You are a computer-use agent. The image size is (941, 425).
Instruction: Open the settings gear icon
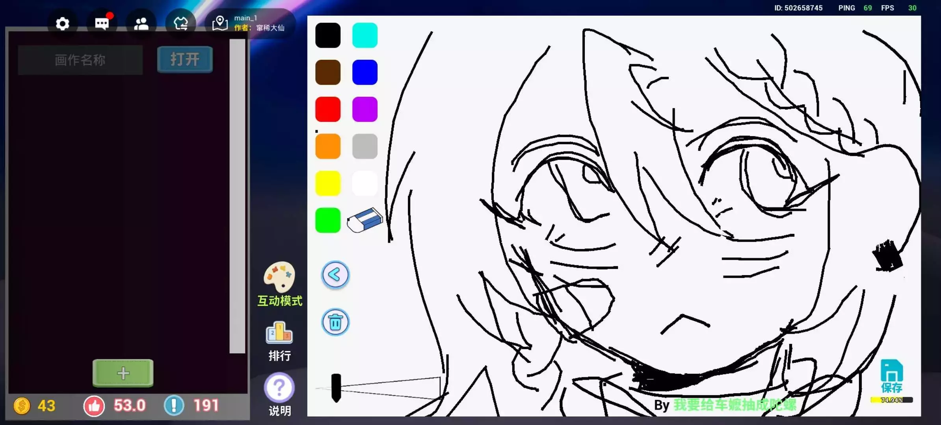tap(62, 24)
